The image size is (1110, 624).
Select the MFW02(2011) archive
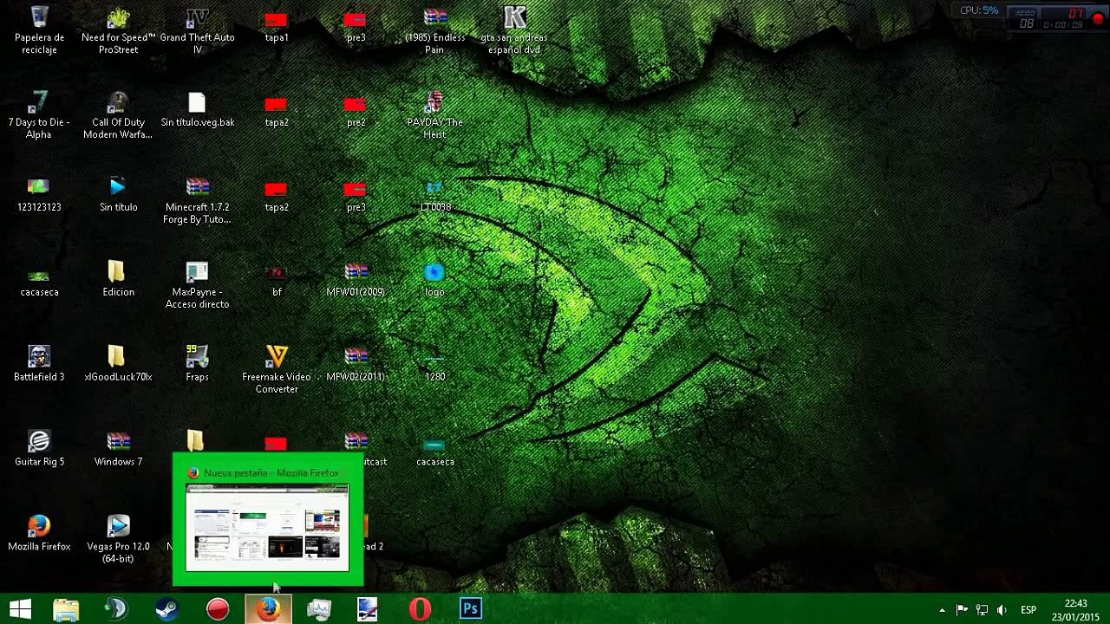(356, 364)
